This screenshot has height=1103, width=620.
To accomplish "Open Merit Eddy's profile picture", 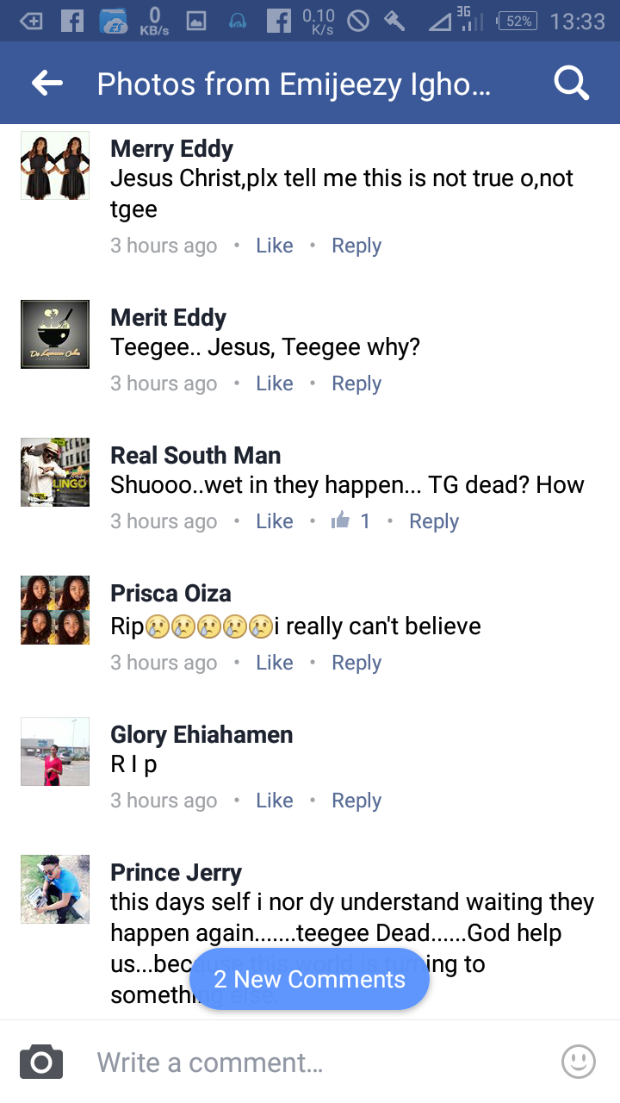I will (x=55, y=334).
